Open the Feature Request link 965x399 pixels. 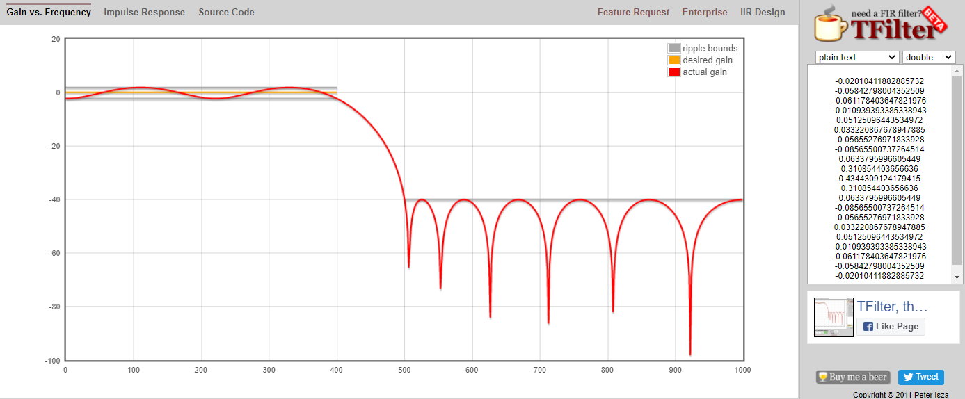point(633,12)
